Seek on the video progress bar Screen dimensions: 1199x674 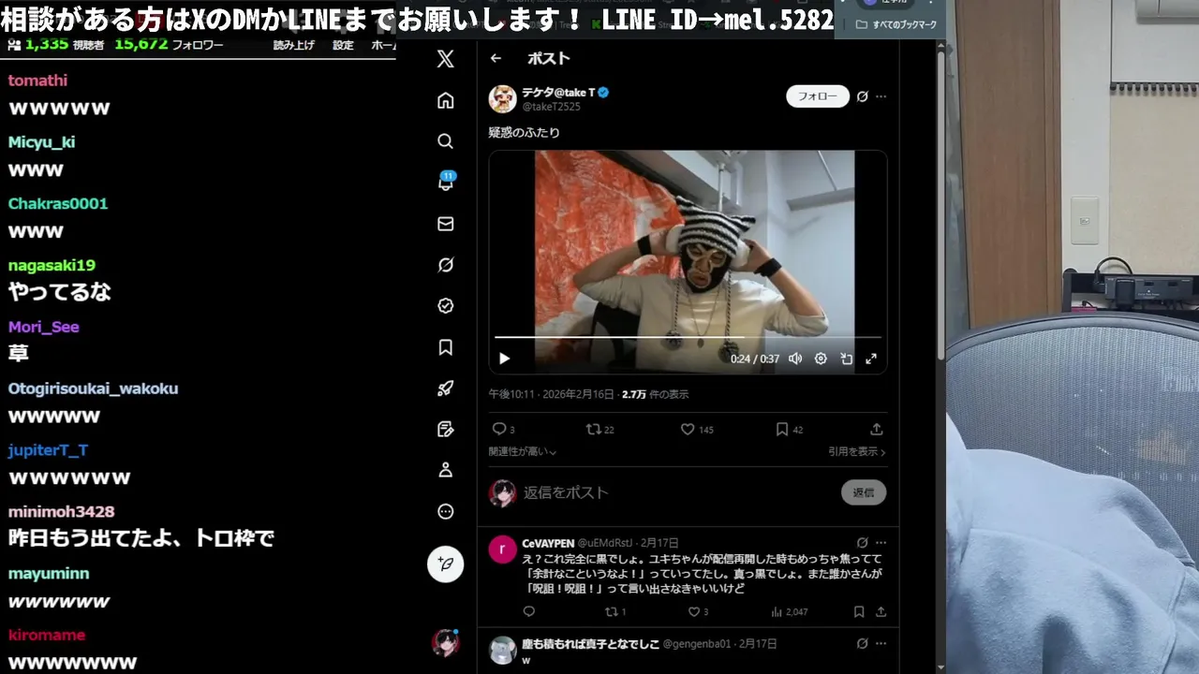coord(688,337)
